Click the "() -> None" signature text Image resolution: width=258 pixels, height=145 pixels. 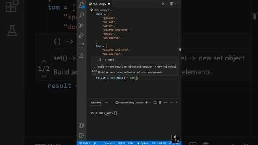[106, 60]
